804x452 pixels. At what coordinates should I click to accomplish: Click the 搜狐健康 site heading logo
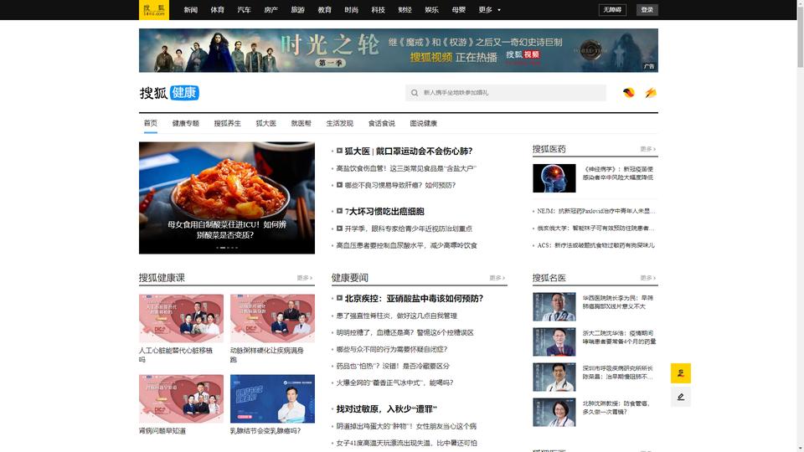click(169, 93)
